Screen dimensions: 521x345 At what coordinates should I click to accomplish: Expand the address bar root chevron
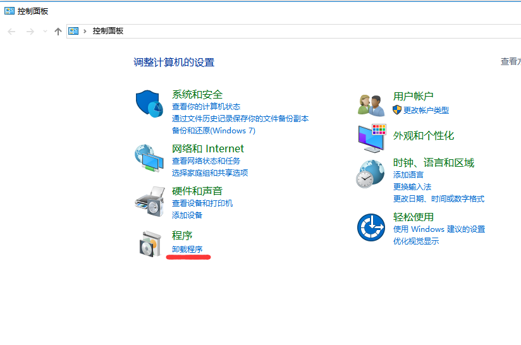point(85,31)
